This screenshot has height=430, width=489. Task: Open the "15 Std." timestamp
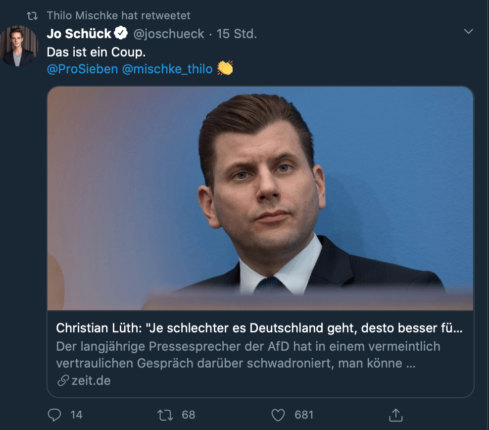pos(237,34)
